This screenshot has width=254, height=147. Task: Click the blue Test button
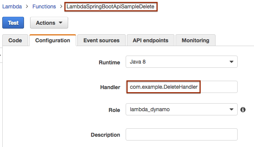click(13, 23)
